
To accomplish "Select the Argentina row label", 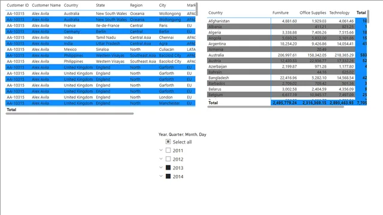I will click(217, 44).
